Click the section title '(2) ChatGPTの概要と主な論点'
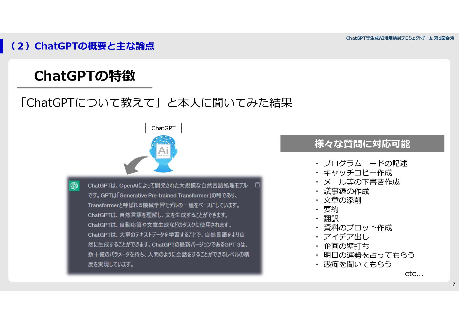This screenshot has height=324, width=459. click(x=81, y=46)
